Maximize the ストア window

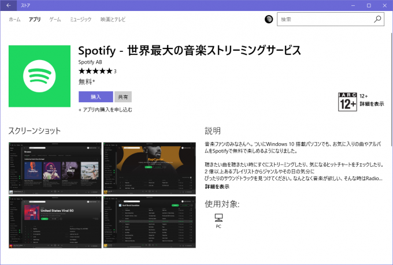tap(369, 5)
